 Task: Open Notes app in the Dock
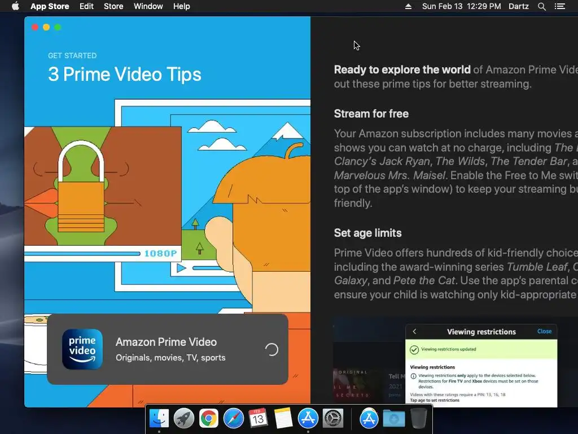[x=283, y=419]
